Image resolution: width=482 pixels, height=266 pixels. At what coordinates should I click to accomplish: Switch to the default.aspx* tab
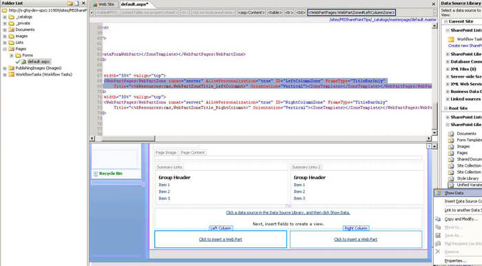coord(135,4)
